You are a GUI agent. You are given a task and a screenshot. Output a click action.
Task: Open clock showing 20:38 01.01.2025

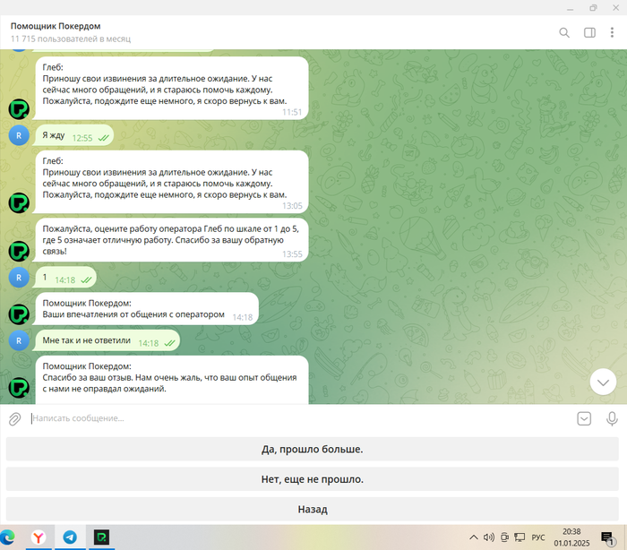[x=571, y=537]
